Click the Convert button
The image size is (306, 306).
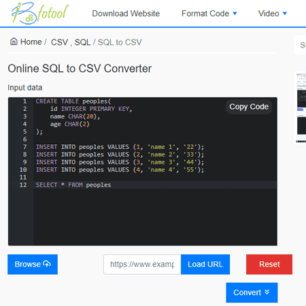click(x=252, y=292)
